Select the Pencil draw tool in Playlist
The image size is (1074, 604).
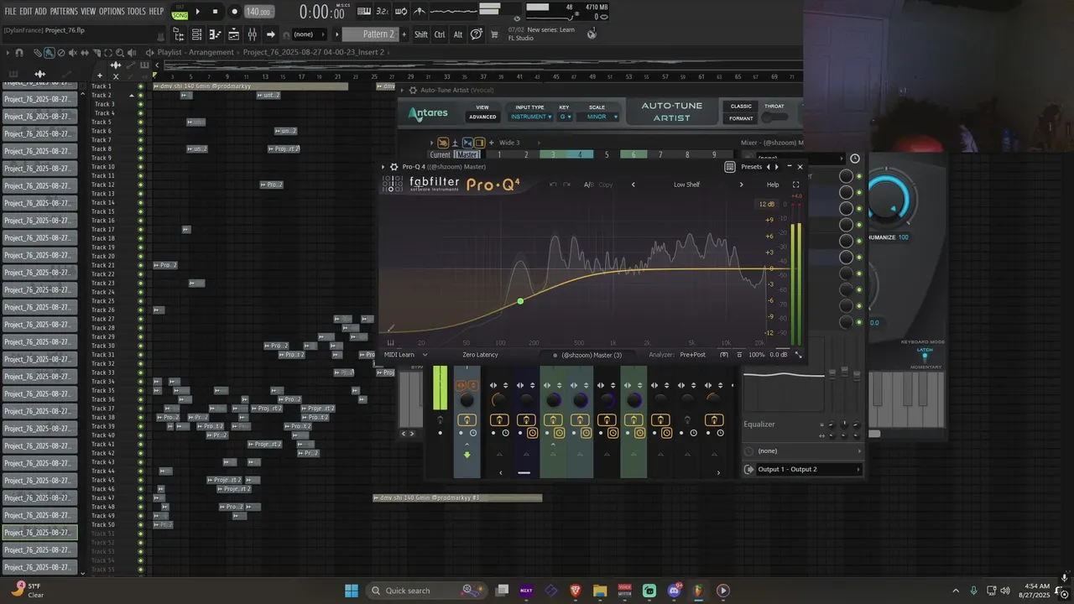point(38,52)
